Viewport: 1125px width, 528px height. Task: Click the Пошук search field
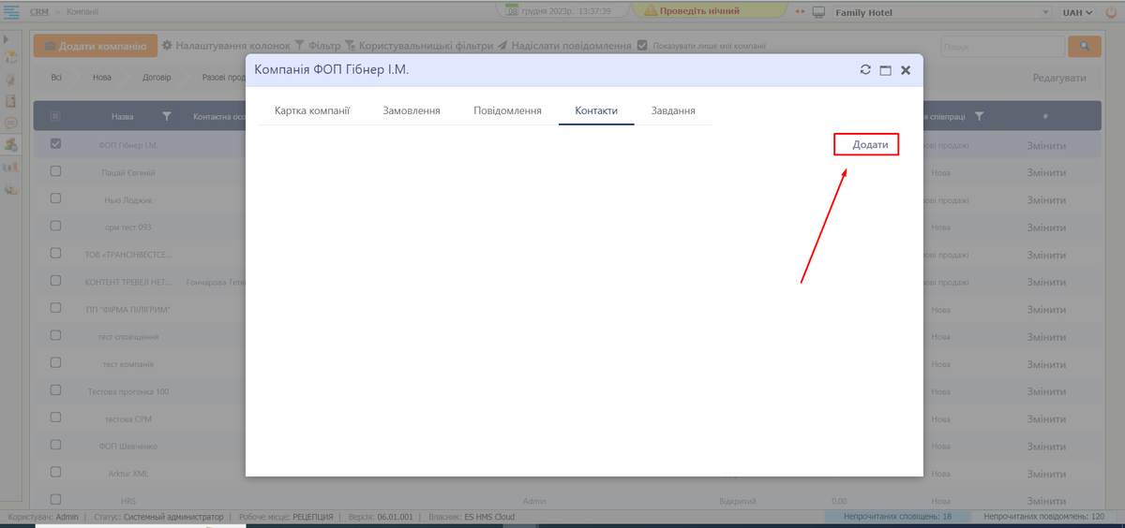(1001, 46)
